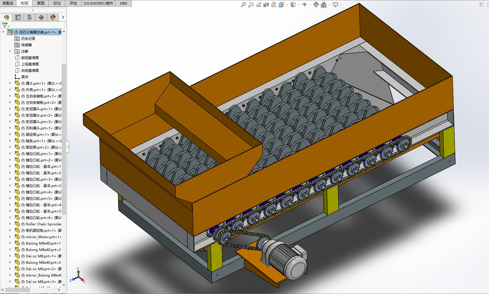Click the feature tree vertical scrollbar

[64, 139]
